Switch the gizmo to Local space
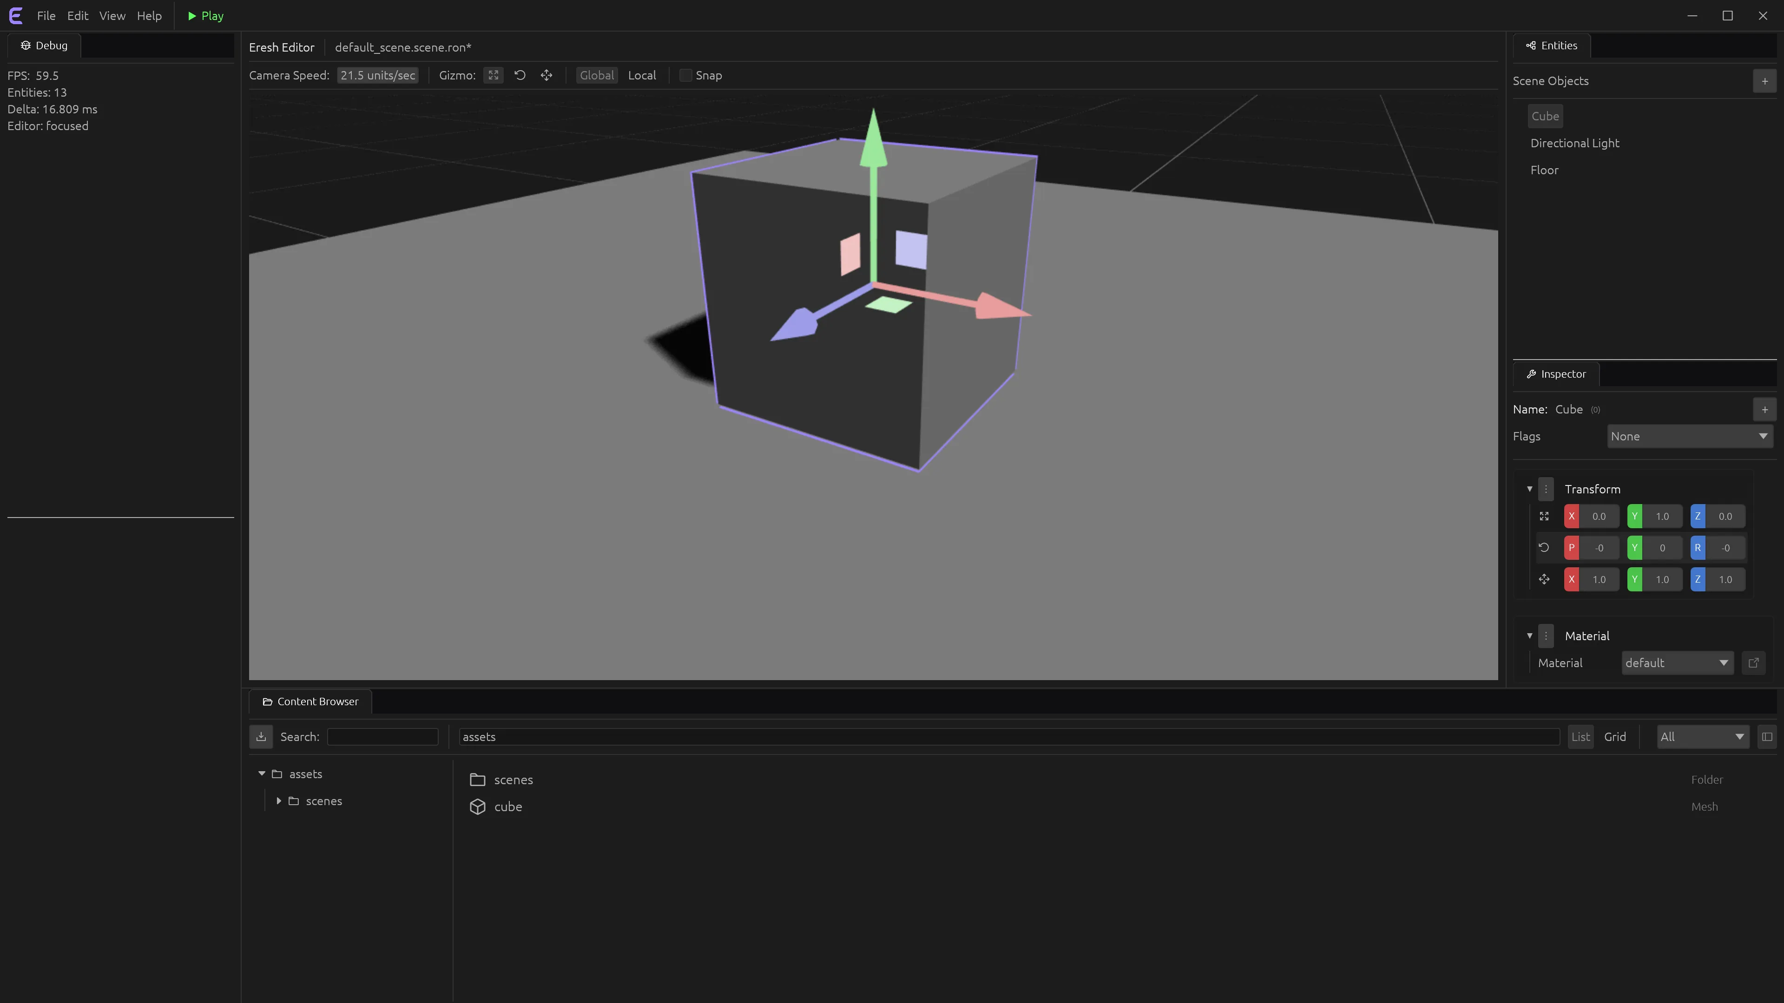The image size is (1784, 1003). point(642,75)
